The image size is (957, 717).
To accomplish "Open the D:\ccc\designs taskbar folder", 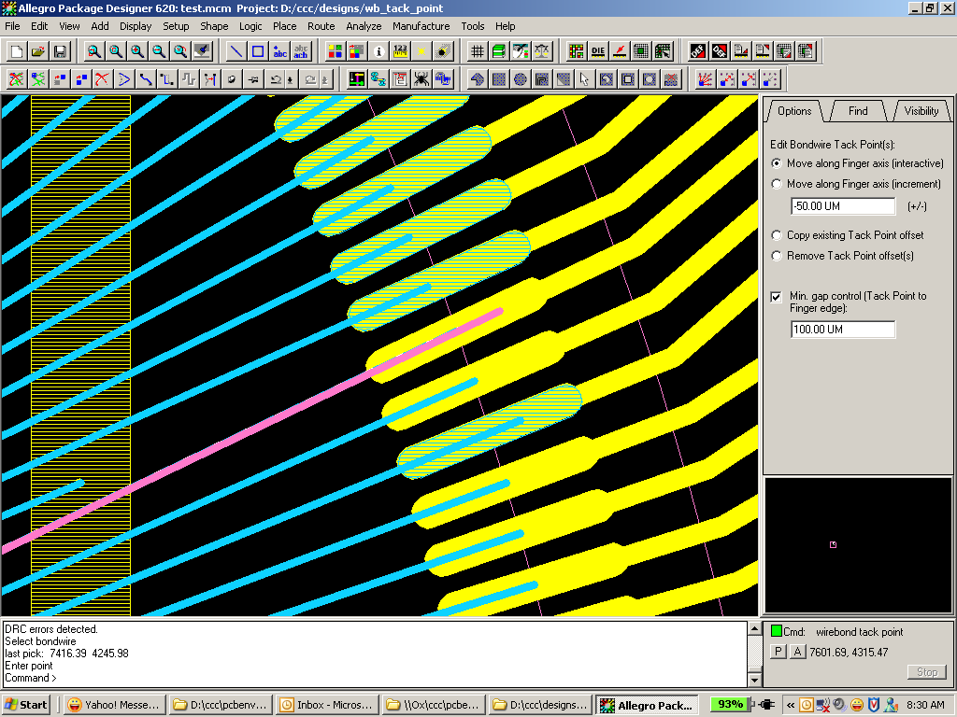I will click(541, 705).
